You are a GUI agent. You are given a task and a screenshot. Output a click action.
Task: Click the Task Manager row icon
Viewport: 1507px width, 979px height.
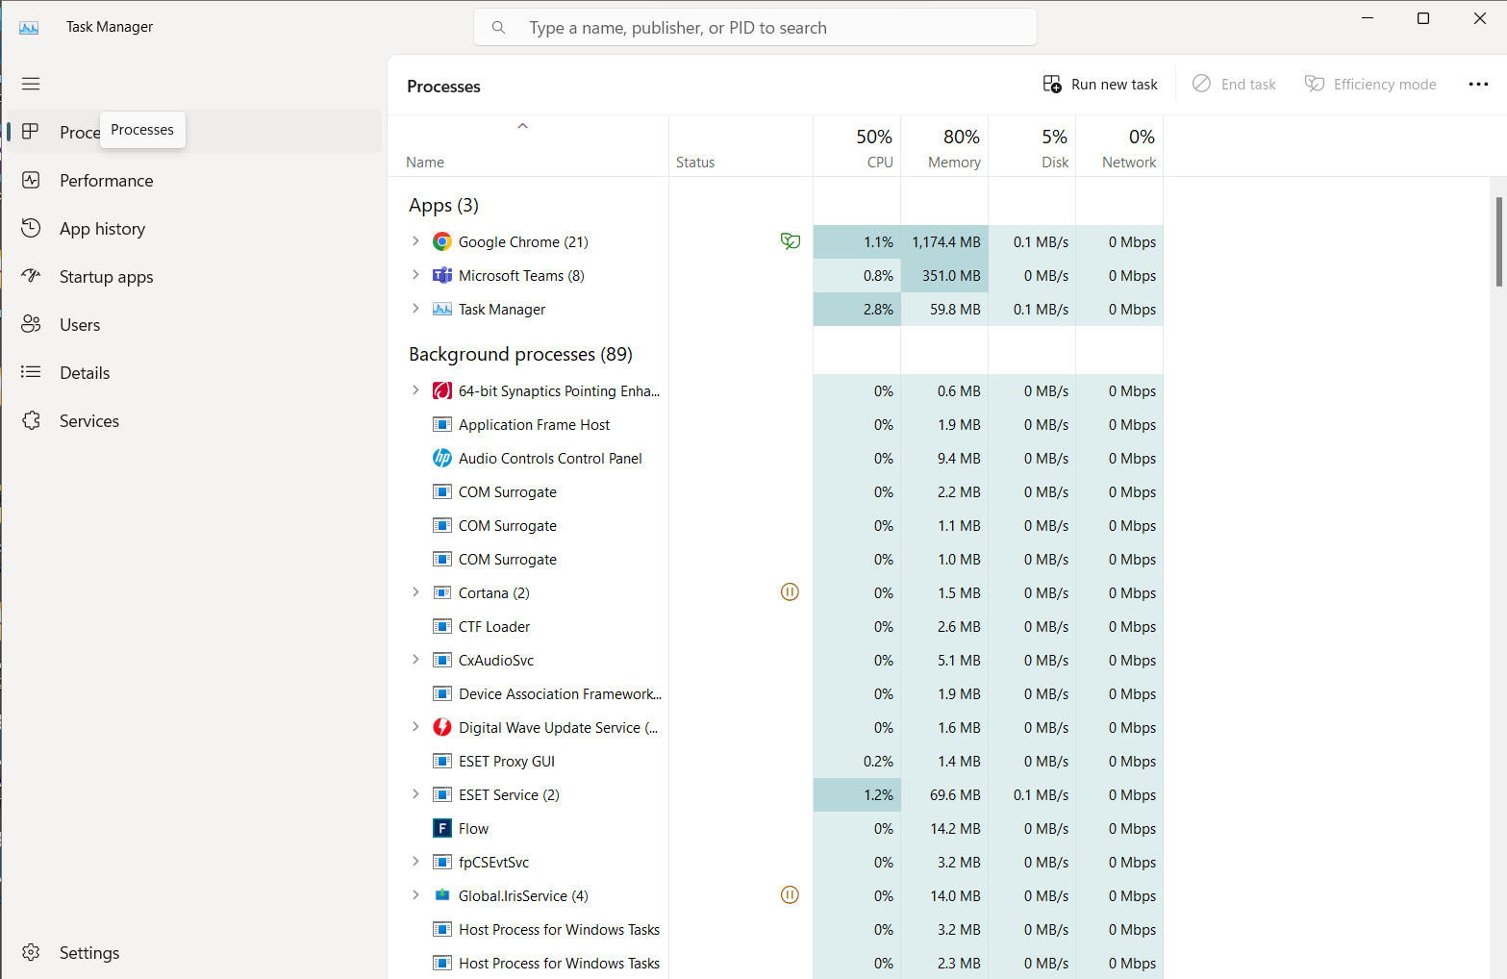pos(442,309)
